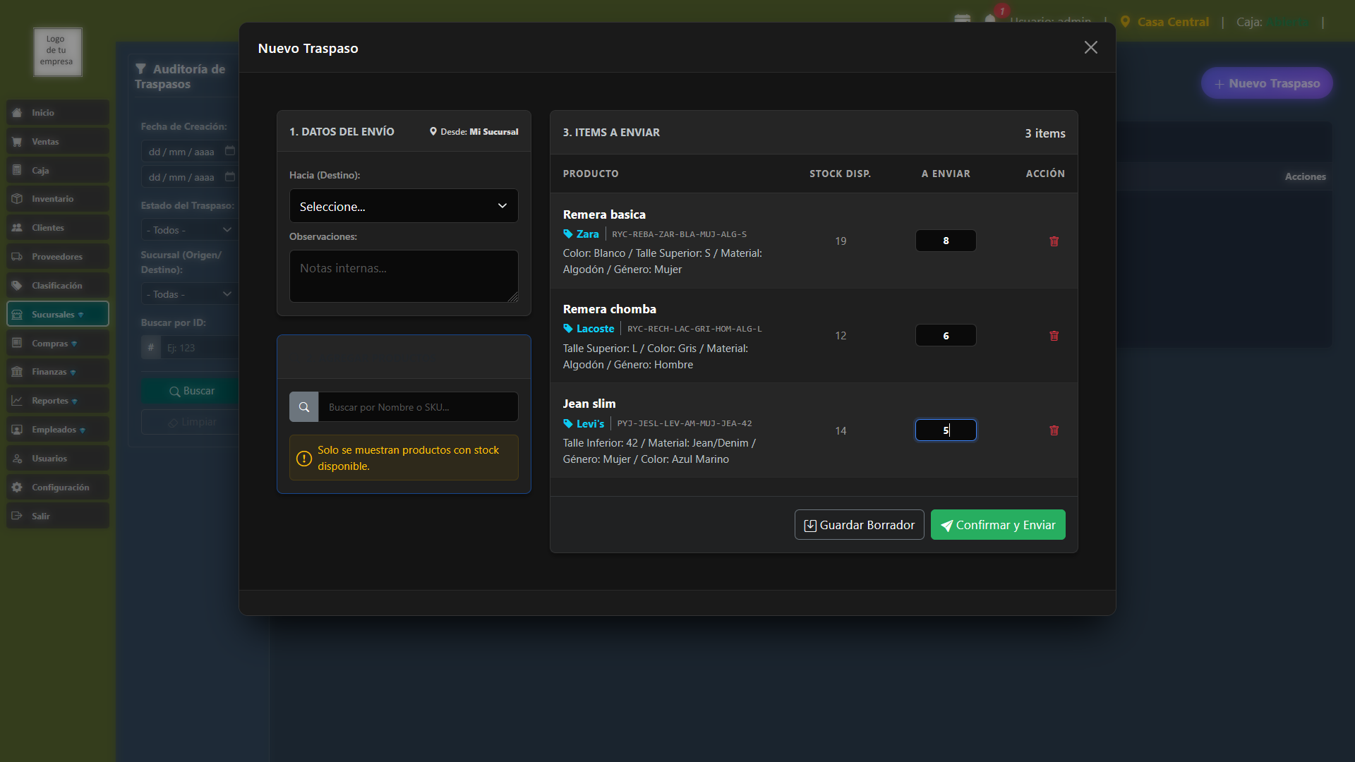Click Guardar Borrador button
Image resolution: width=1355 pixels, height=762 pixels.
click(859, 525)
